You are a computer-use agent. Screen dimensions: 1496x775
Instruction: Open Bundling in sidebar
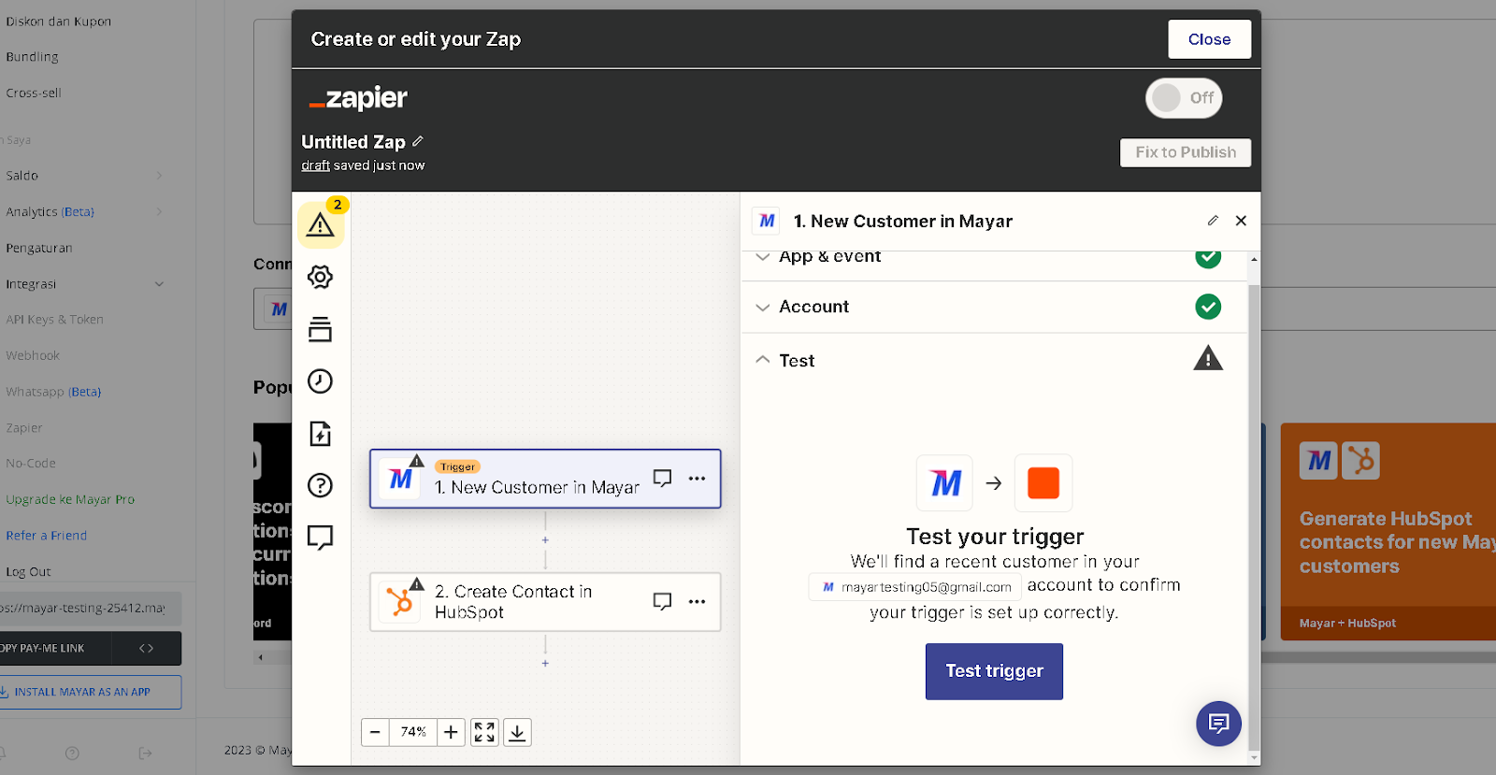(x=32, y=57)
